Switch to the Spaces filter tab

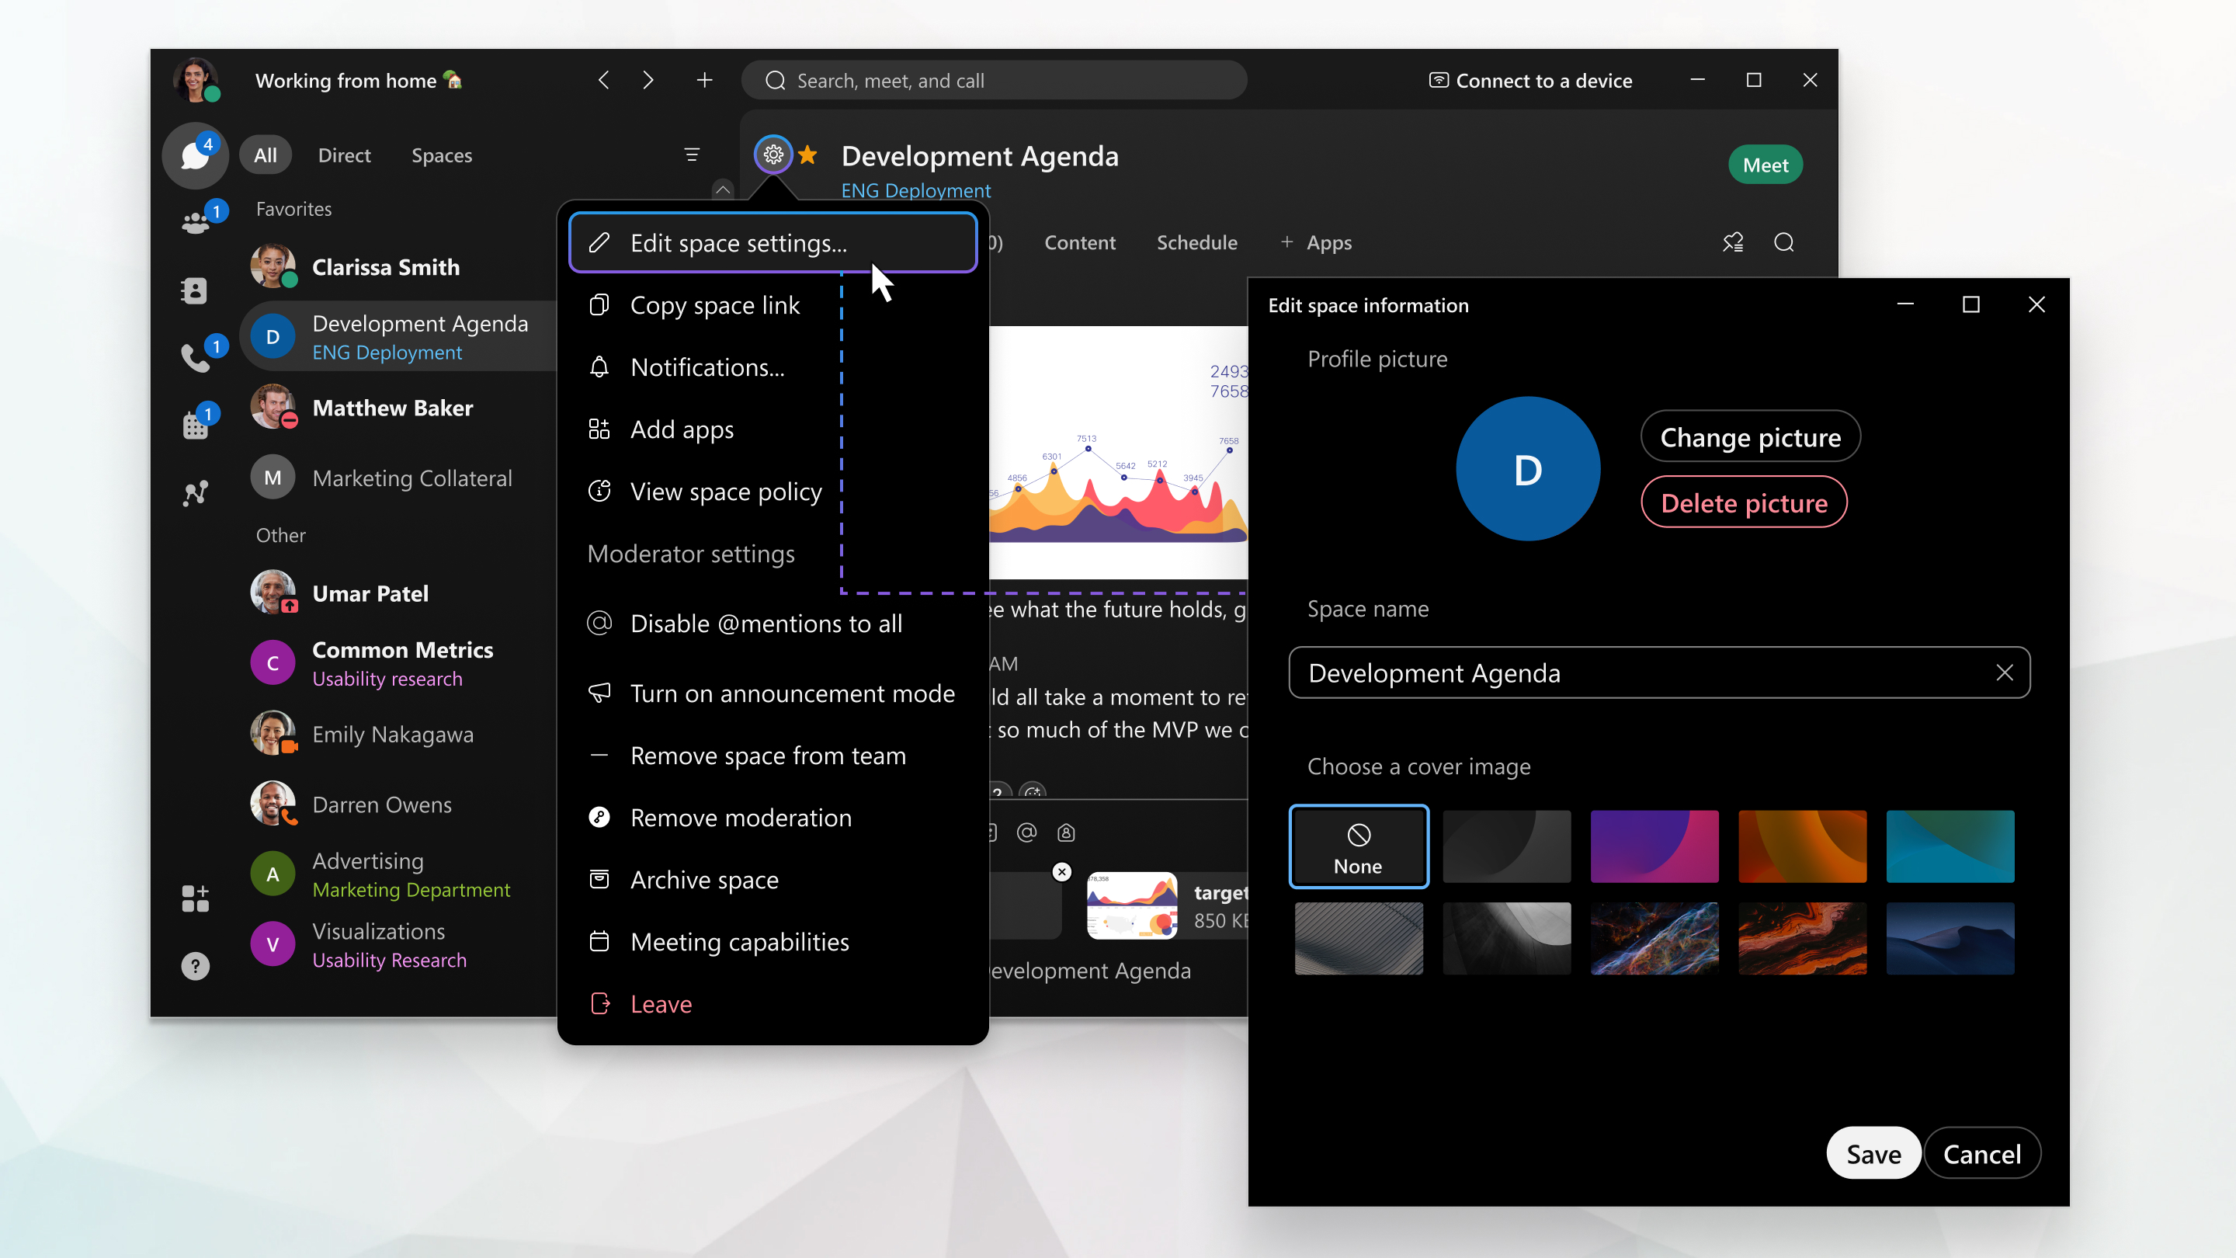pos(442,155)
